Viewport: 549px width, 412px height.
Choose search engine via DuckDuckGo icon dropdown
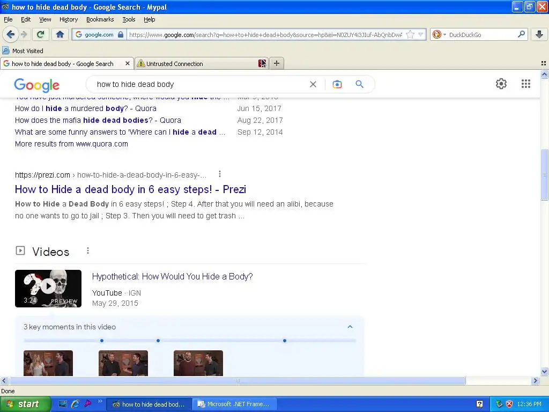coord(439,34)
